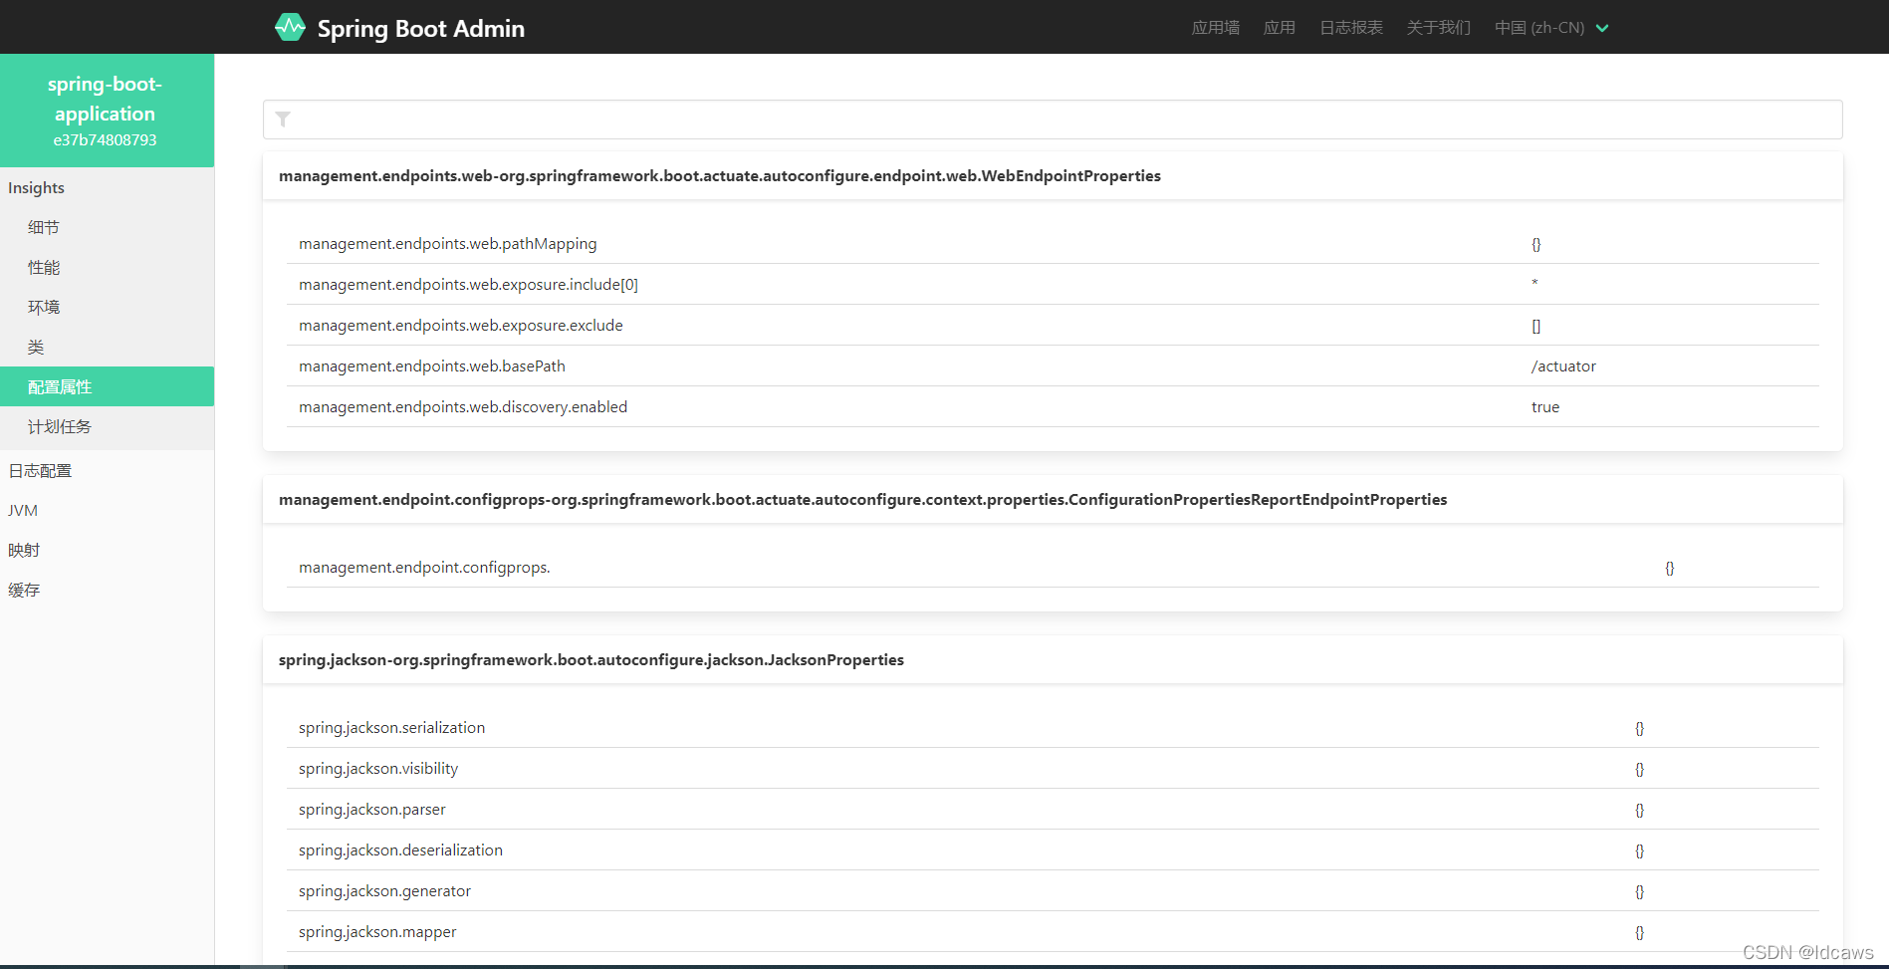Viewport: 1889px width, 969px height.
Task: Click the {} value for spring.jackson.serialization
Action: [1640, 728]
